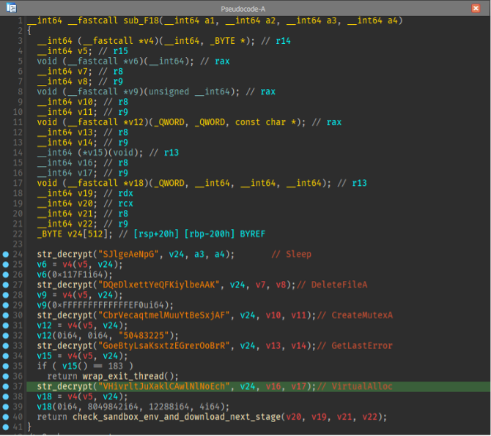Select variable v24 declaration on line 22
The height and width of the screenshot is (436, 491).
click(75, 234)
